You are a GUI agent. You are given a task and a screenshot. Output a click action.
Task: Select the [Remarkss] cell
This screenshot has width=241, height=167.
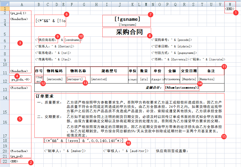pyautogui.click(x=211, y=79)
